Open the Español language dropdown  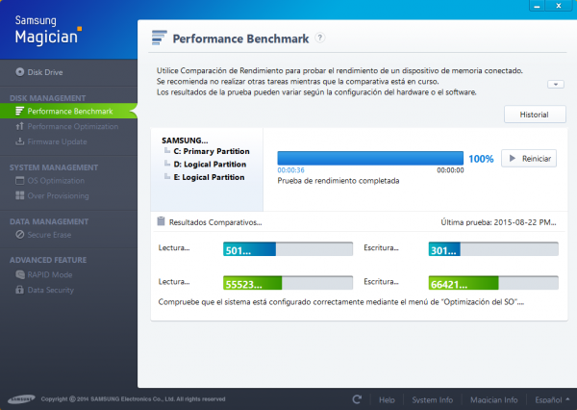550,398
